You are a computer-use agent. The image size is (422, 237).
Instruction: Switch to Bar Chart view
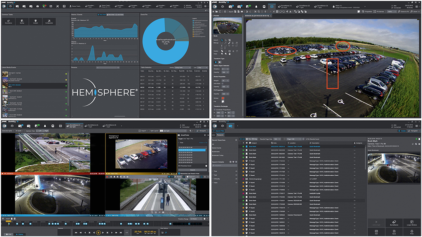point(111,14)
